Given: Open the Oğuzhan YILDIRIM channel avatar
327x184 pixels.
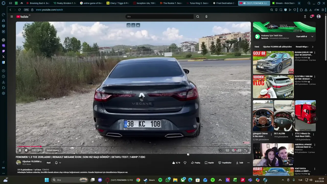Looking at the screenshot, I should tap(18, 163).
